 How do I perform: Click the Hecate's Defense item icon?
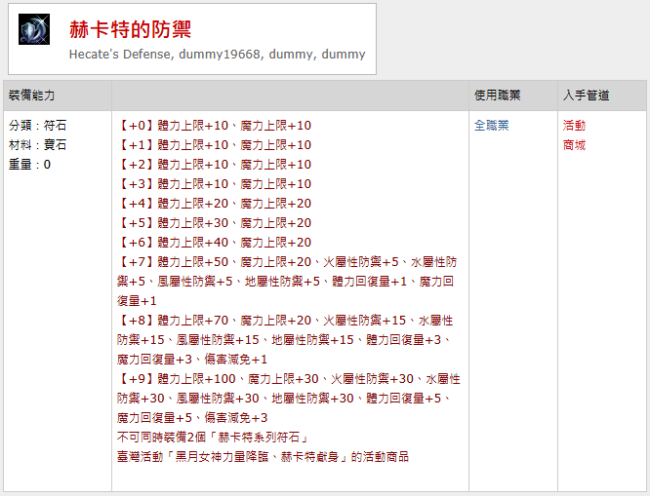[35, 30]
